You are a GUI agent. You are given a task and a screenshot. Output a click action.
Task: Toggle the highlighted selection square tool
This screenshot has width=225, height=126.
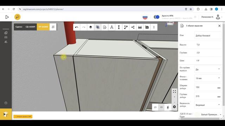98,27
